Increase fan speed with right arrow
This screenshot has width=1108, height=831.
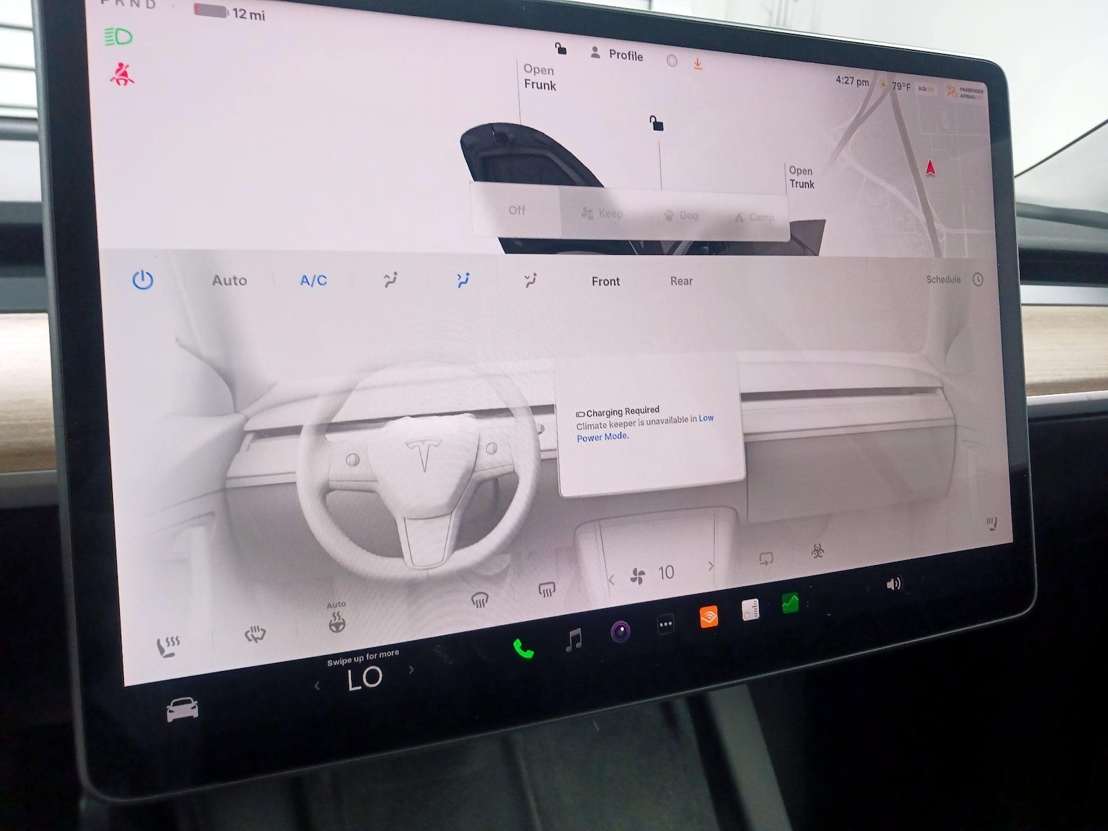click(711, 566)
